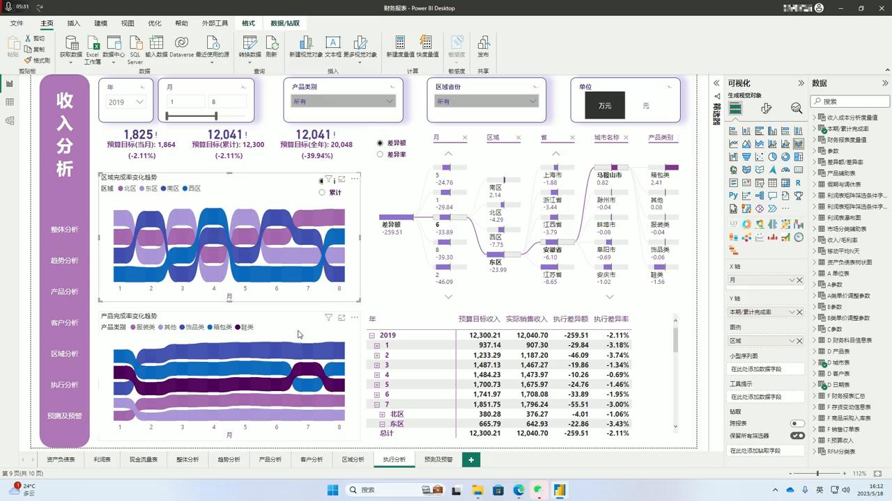
Task: Select the 累计 radio option
Action: [x=322, y=192]
